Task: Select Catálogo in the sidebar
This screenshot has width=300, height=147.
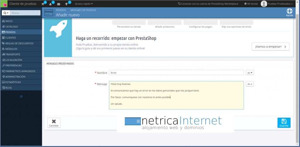Action: tap(12, 27)
